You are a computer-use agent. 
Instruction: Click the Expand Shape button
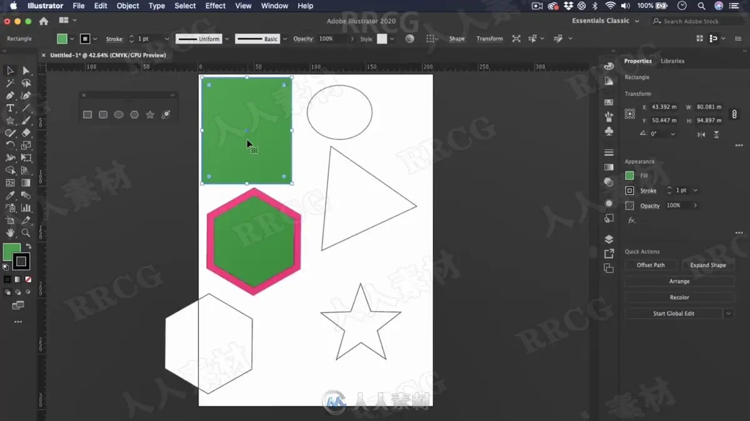708,265
